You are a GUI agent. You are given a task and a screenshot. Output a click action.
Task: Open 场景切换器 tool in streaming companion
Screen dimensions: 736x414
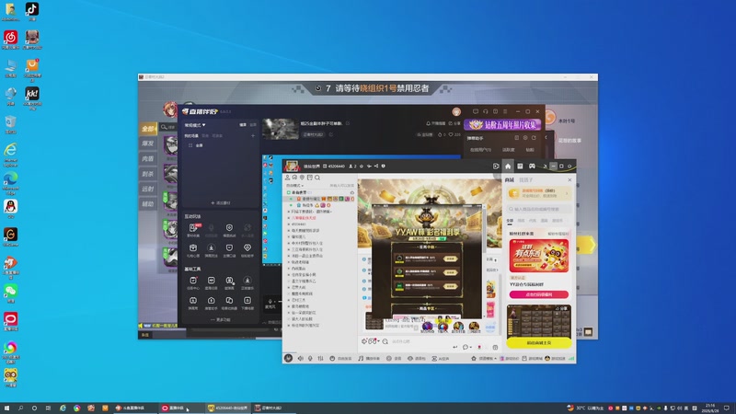tap(229, 303)
